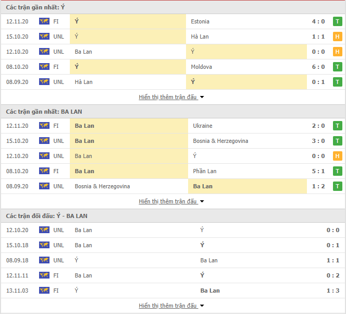This screenshot has height=314, width=346.
Task: Open the Ukraine team link
Action: click(x=203, y=126)
